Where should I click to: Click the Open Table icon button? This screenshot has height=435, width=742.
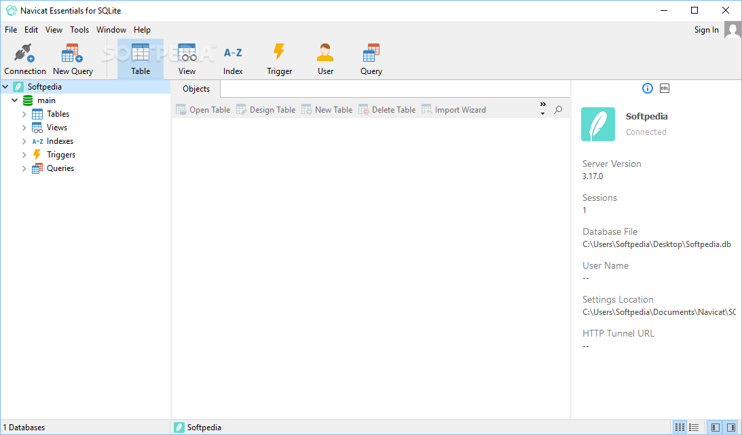[203, 110]
